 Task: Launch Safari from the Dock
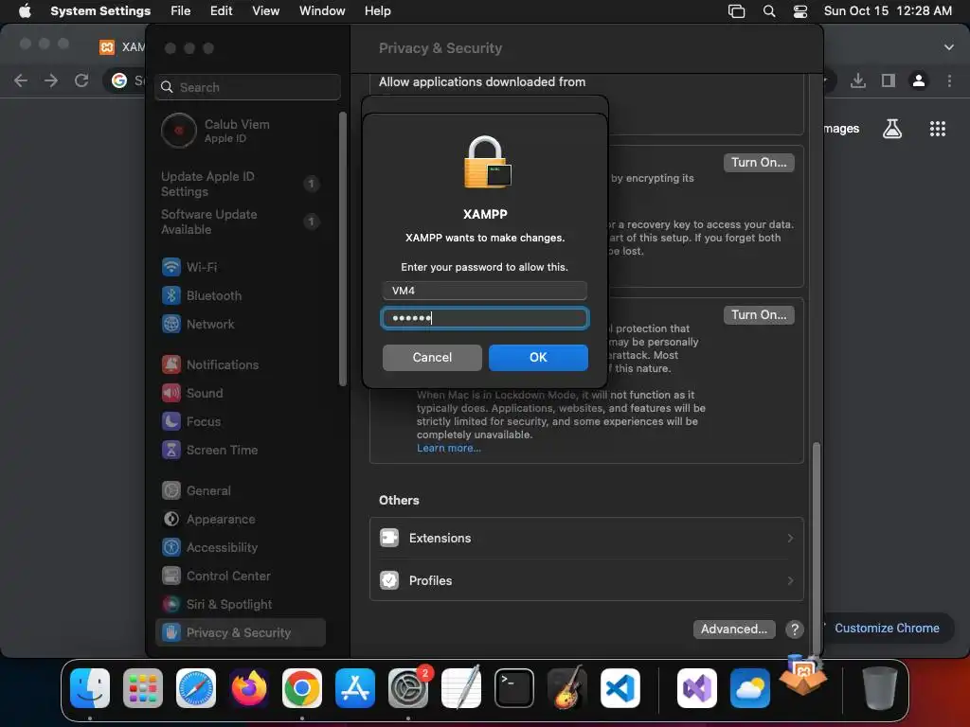(196, 688)
